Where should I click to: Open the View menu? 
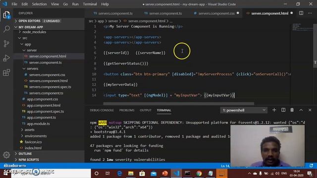click(x=55, y=4)
